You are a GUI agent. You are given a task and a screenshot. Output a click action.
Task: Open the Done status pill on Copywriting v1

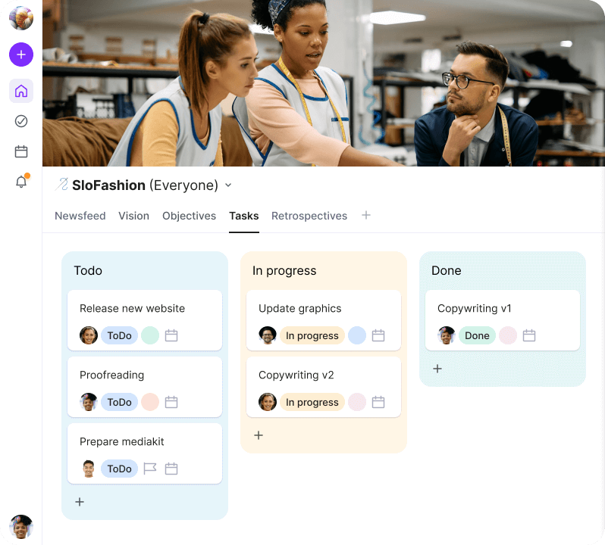point(477,335)
